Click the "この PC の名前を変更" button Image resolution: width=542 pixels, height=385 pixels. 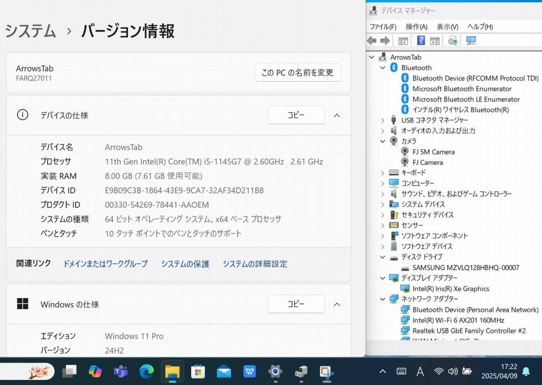[298, 73]
